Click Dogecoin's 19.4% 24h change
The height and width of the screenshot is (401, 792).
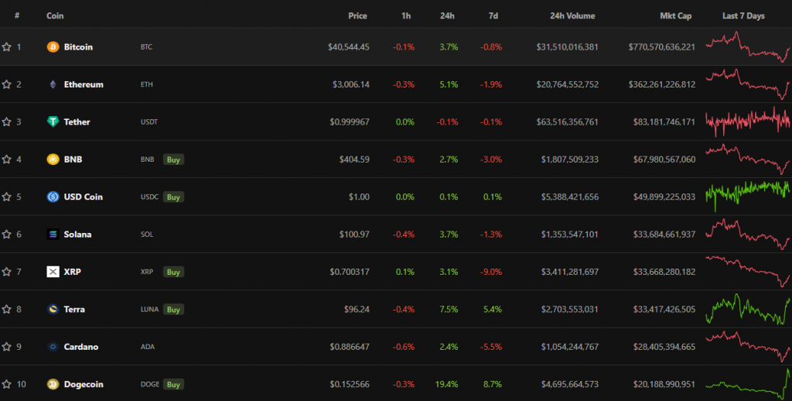coord(446,384)
